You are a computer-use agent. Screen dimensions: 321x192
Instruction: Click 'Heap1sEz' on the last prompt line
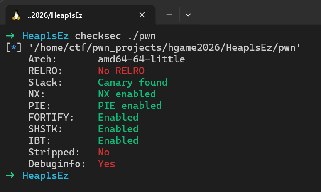click(46, 175)
